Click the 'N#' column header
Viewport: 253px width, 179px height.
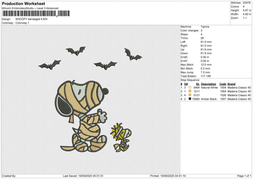[x=186, y=84]
